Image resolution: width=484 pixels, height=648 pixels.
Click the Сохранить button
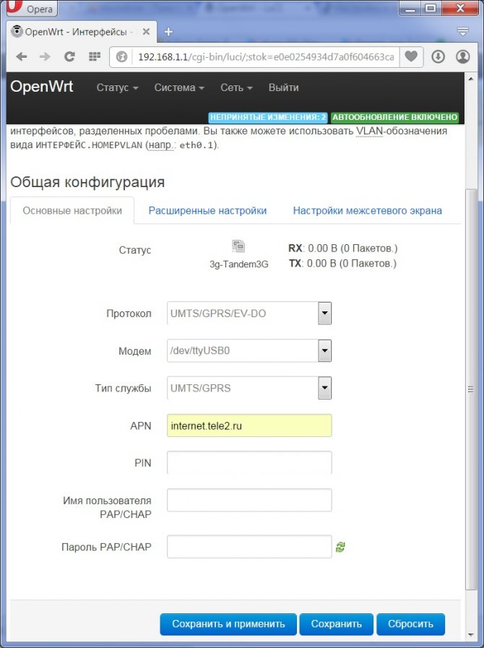(x=336, y=624)
